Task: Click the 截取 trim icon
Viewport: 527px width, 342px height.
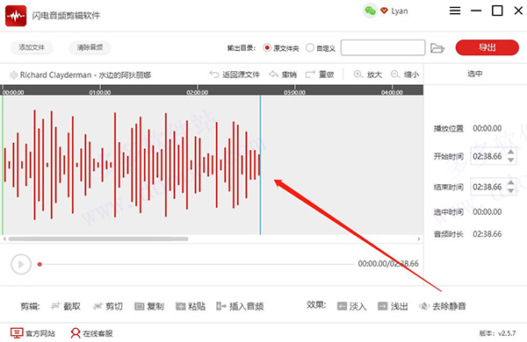Action: [55, 306]
